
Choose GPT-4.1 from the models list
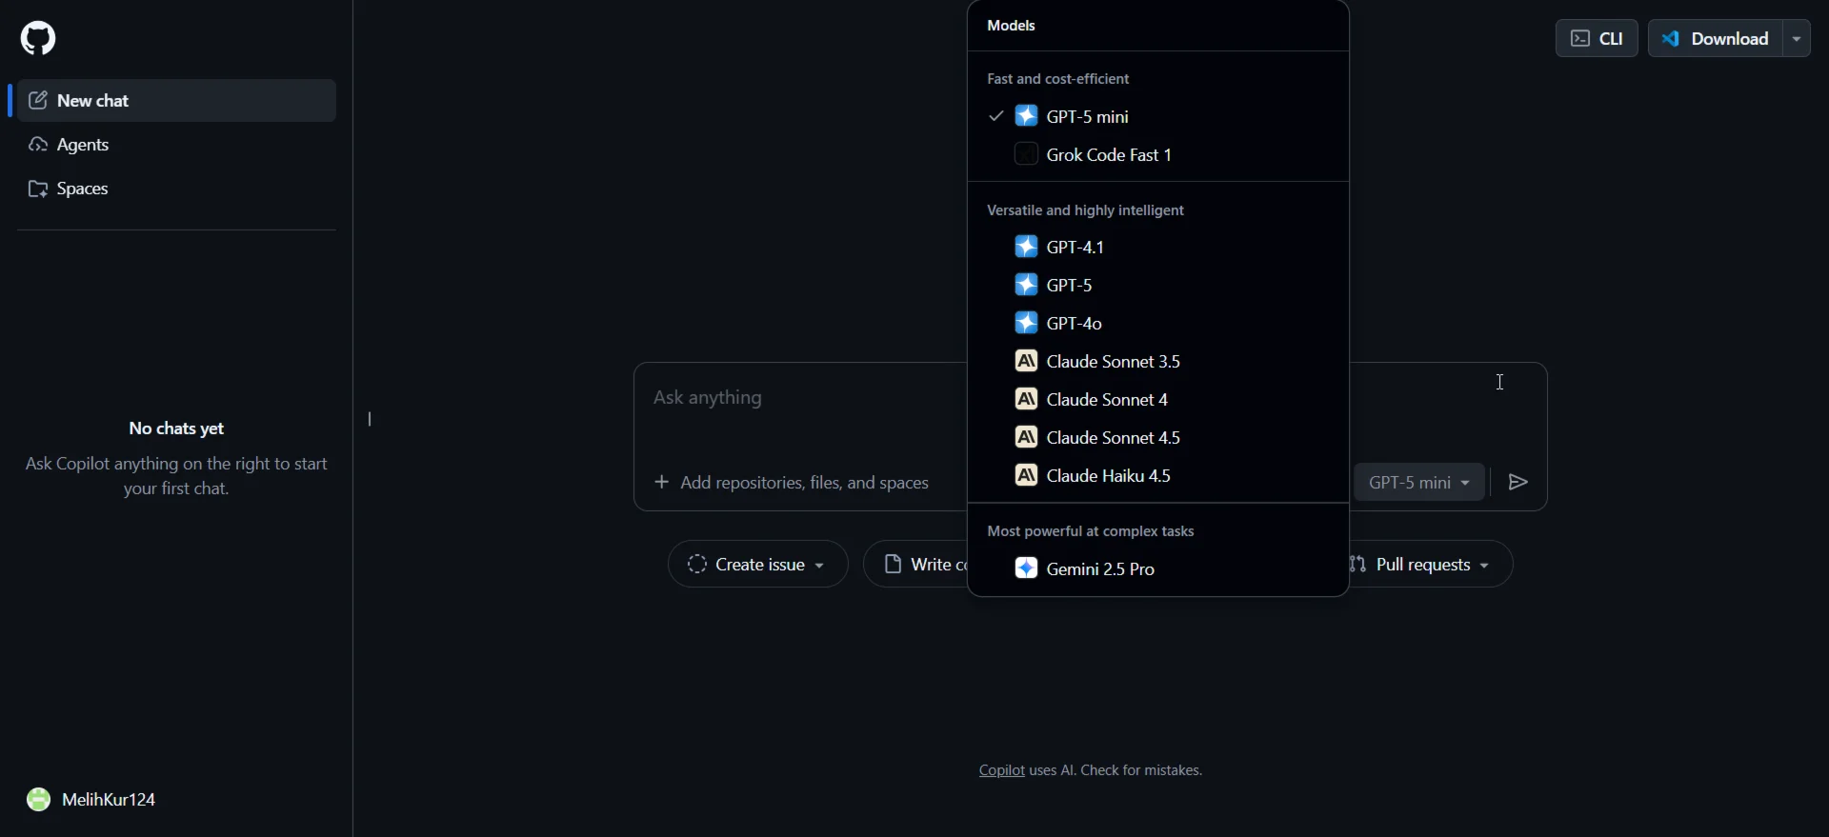[x=1158, y=247]
